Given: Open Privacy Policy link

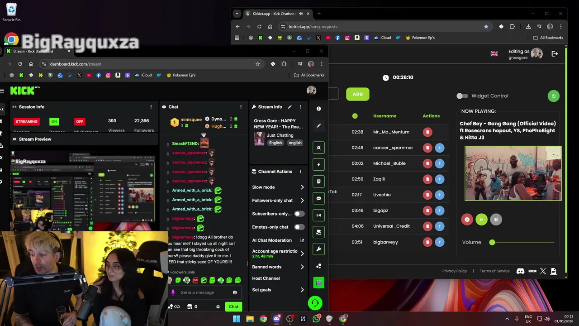Looking at the screenshot, I should pos(455,271).
